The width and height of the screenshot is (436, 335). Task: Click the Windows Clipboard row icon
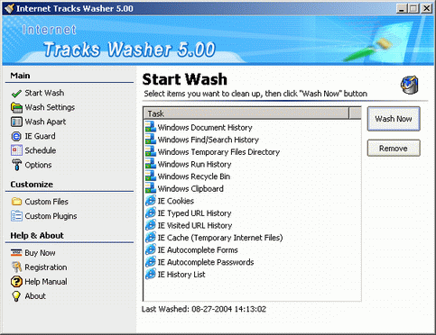151,188
